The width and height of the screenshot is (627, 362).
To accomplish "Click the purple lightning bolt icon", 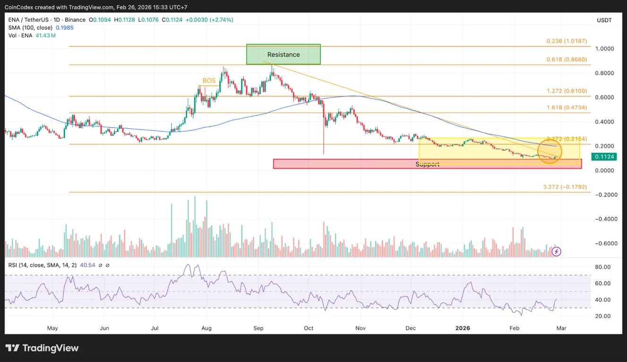I will click(557, 251).
